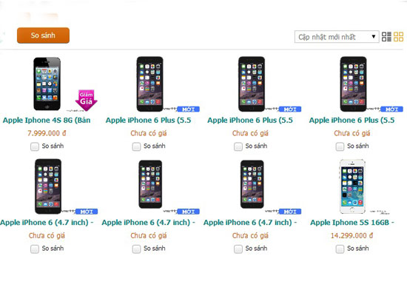Open iPhone 4S product image

(x=47, y=84)
